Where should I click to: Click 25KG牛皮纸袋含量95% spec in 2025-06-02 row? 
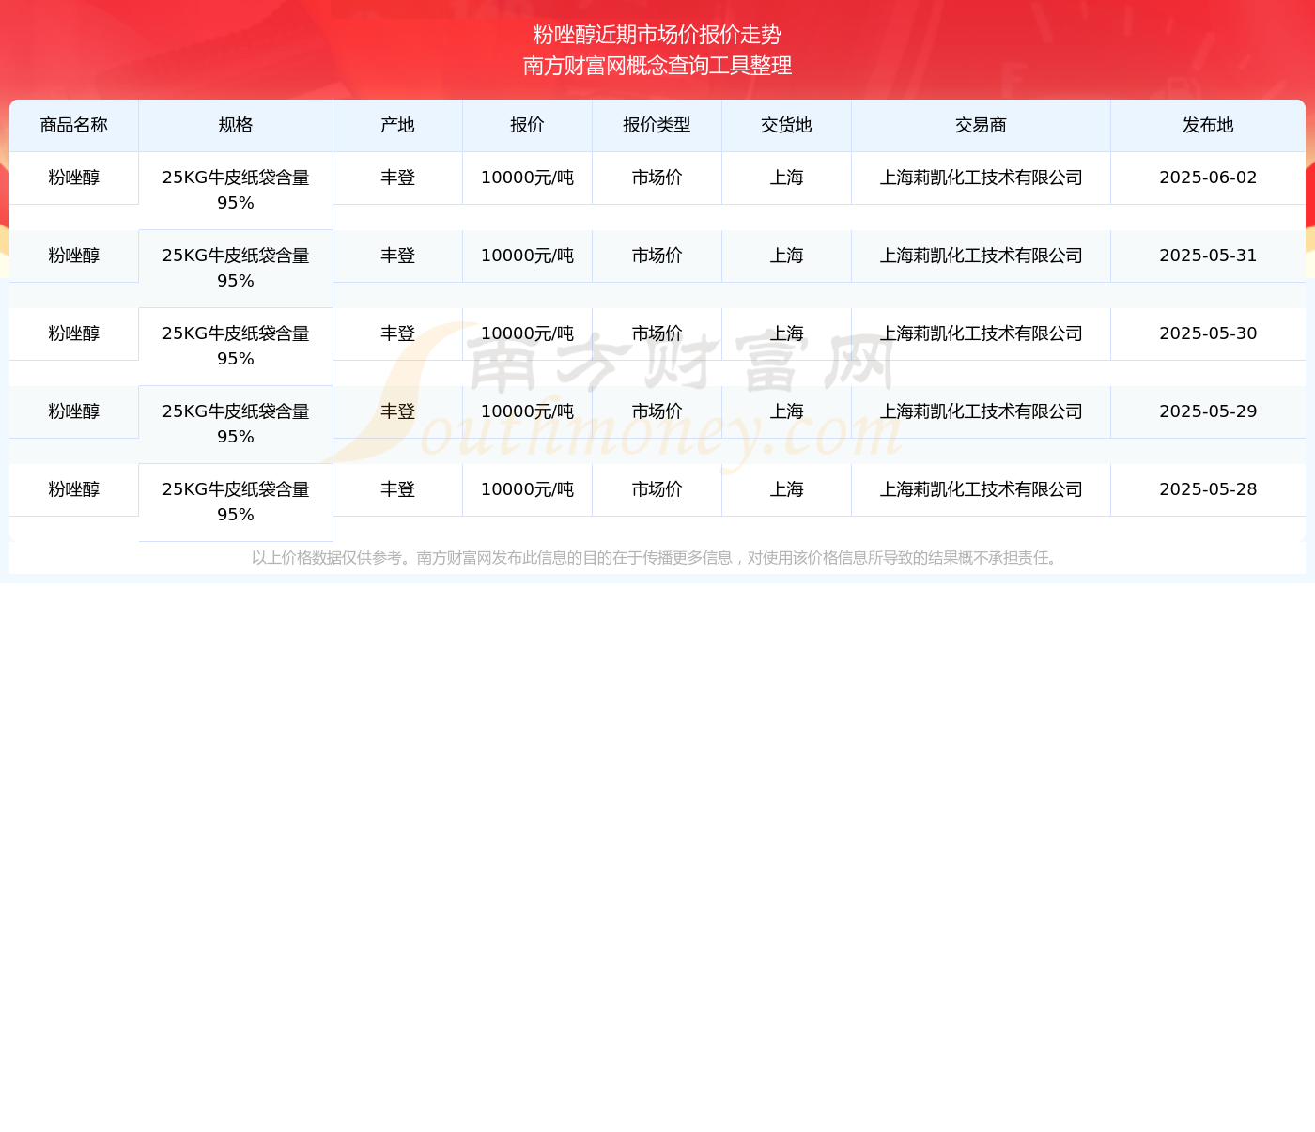236,191
